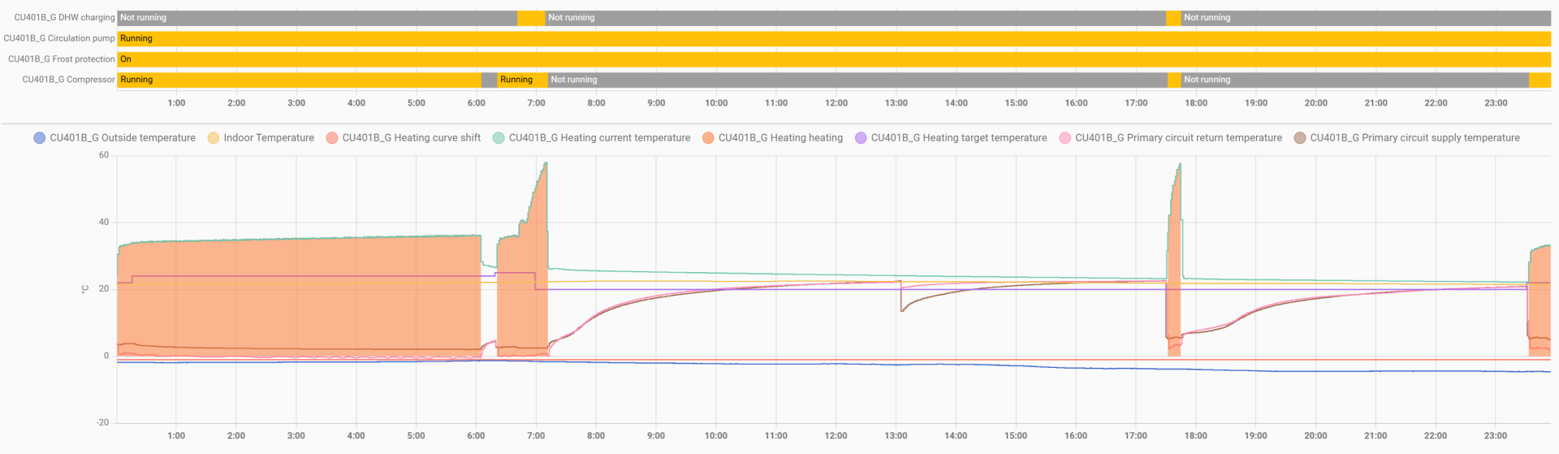
Task: Hide the series via 'CU401B_G Outside temperature' label
Action: click(x=123, y=138)
